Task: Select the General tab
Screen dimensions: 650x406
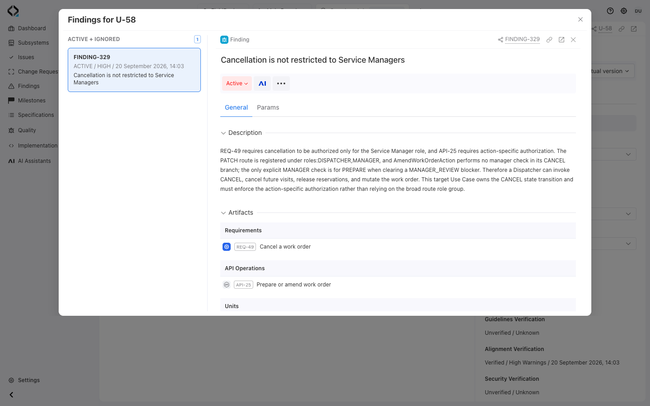Action: pos(237,107)
